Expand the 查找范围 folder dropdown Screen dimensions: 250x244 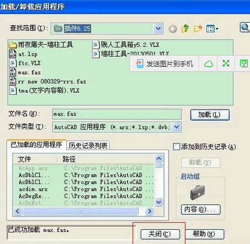(x=158, y=29)
